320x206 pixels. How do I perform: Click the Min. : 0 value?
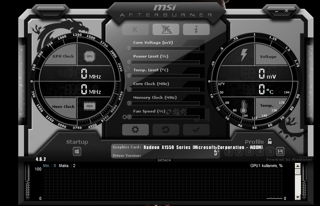tap(49, 166)
